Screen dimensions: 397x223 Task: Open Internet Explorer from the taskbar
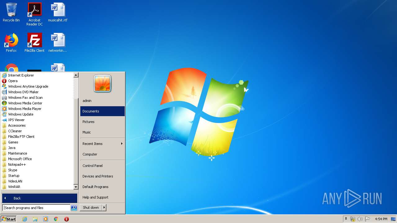pyautogui.click(x=25, y=219)
